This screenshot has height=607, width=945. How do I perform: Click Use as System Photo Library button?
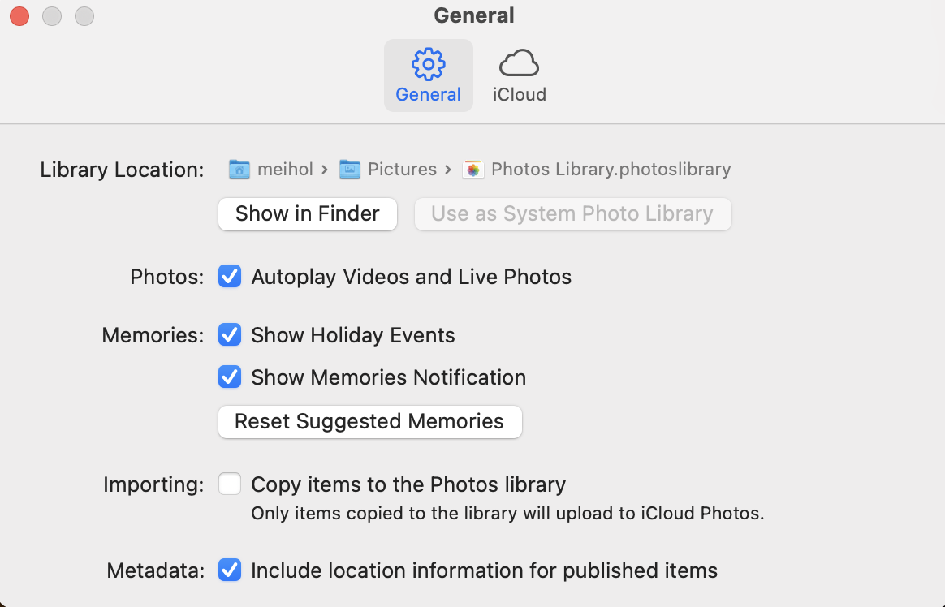(572, 213)
